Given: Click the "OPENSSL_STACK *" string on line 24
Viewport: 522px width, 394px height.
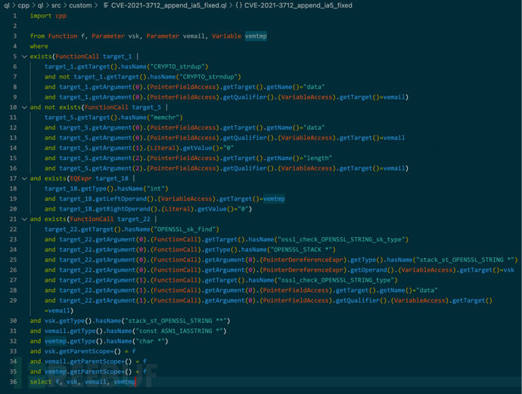Looking at the screenshot, I should point(301,250).
